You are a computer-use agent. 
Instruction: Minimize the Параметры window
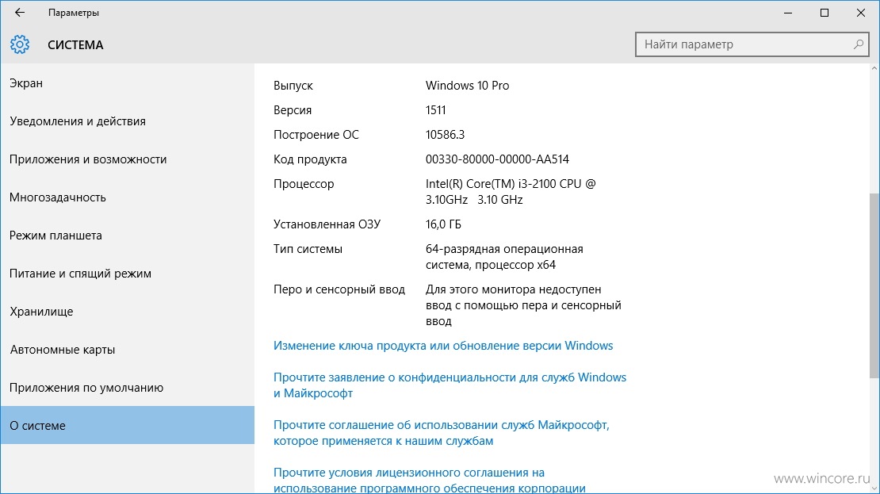point(788,13)
